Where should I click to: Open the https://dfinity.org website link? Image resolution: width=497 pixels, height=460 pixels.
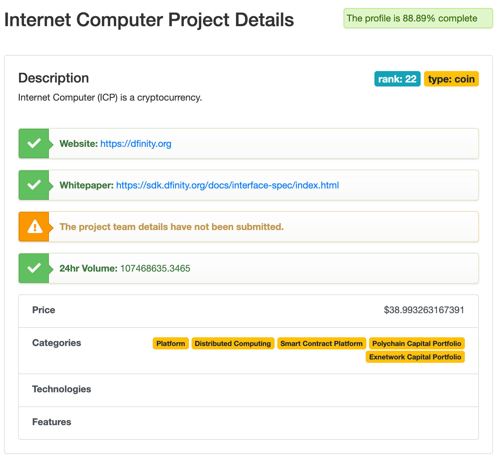[x=136, y=143]
